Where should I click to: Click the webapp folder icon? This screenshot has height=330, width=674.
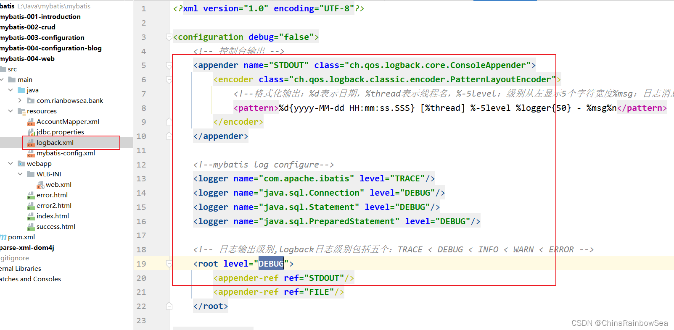point(21,164)
